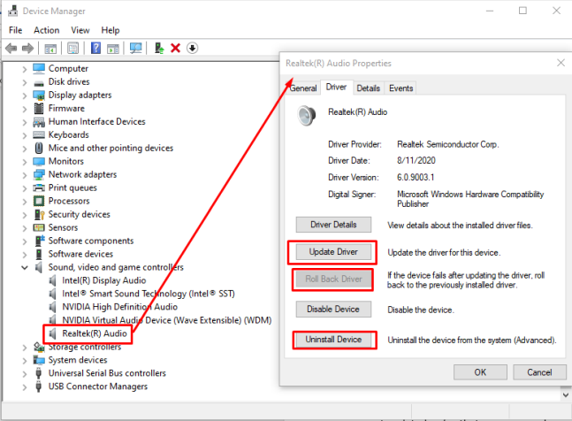Click the Keyboards category icon
The height and width of the screenshot is (421, 572).
[39, 135]
